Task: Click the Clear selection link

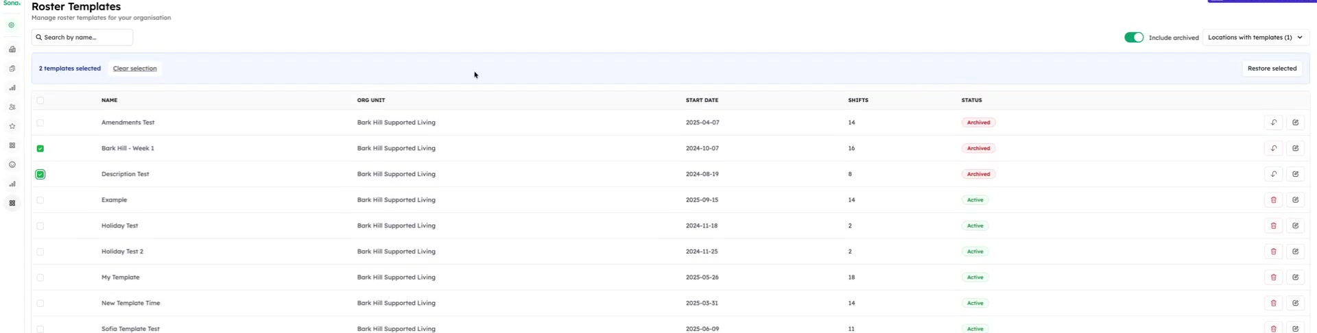Action: click(134, 69)
